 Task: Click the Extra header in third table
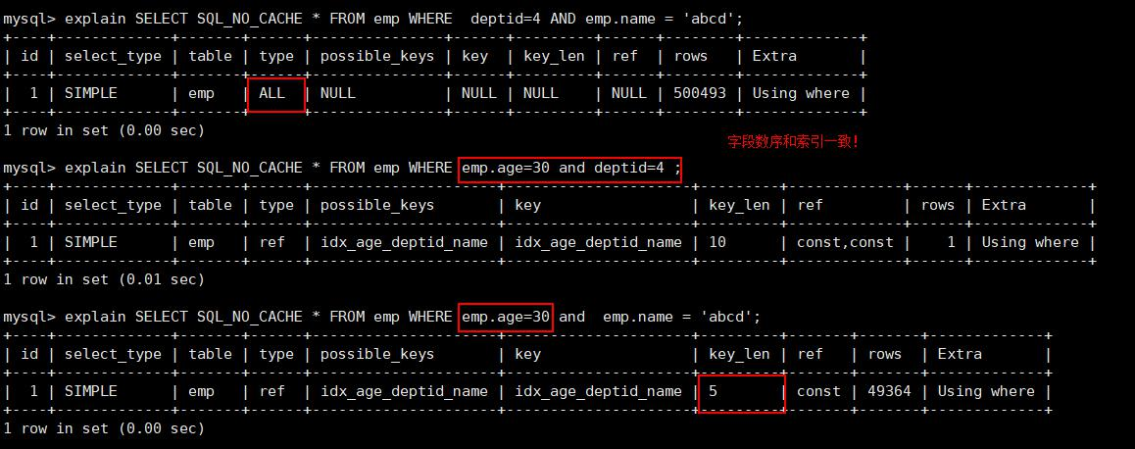(x=960, y=354)
